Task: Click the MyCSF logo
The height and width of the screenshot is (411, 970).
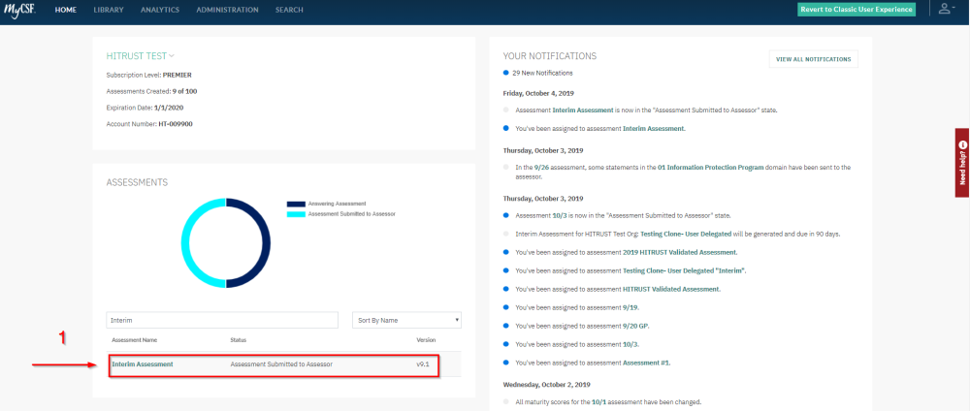Action: 19,10
